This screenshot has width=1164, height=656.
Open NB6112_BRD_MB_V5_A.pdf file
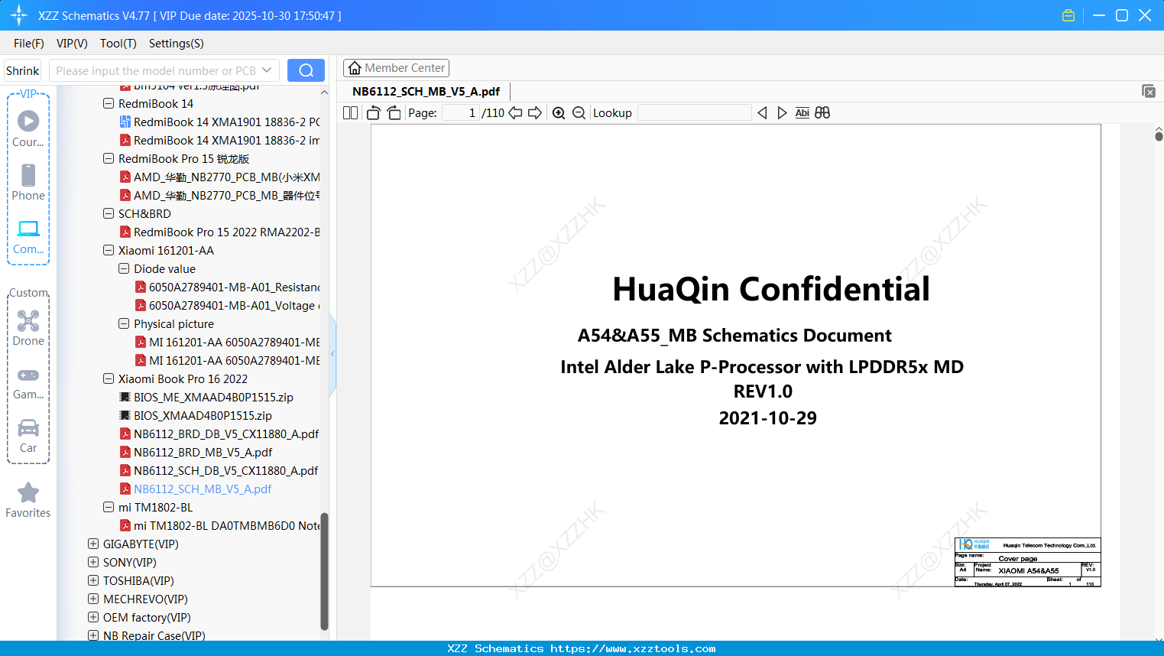coord(196,453)
